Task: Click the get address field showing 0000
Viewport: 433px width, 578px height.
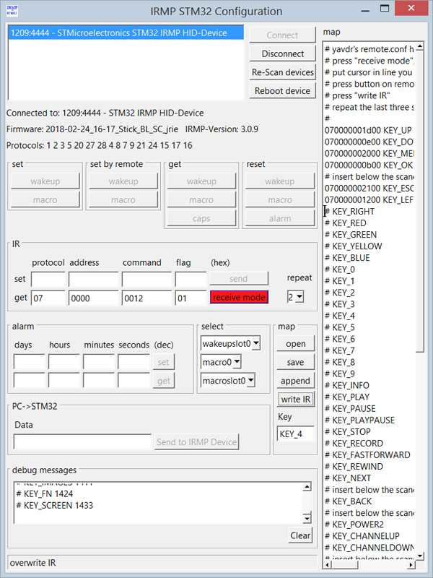Action: [94, 298]
